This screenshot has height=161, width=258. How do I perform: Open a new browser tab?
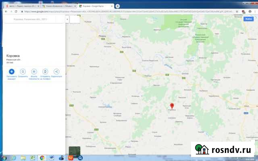pos(117,6)
